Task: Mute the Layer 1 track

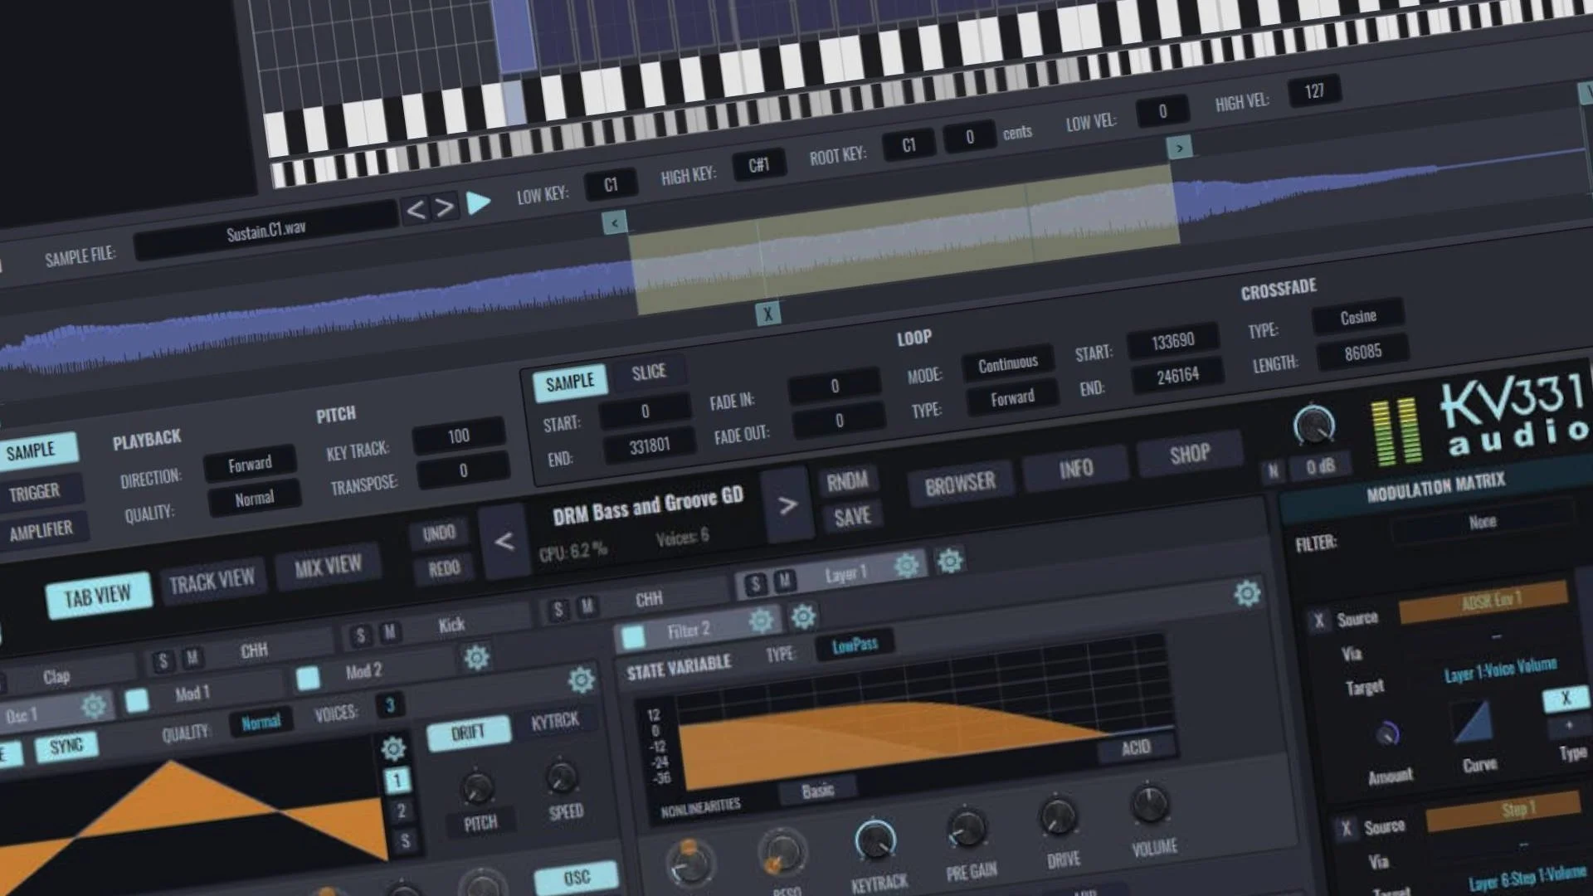Action: click(784, 581)
